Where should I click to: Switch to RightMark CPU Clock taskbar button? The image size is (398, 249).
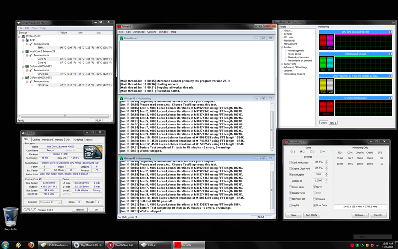[x=88, y=245]
